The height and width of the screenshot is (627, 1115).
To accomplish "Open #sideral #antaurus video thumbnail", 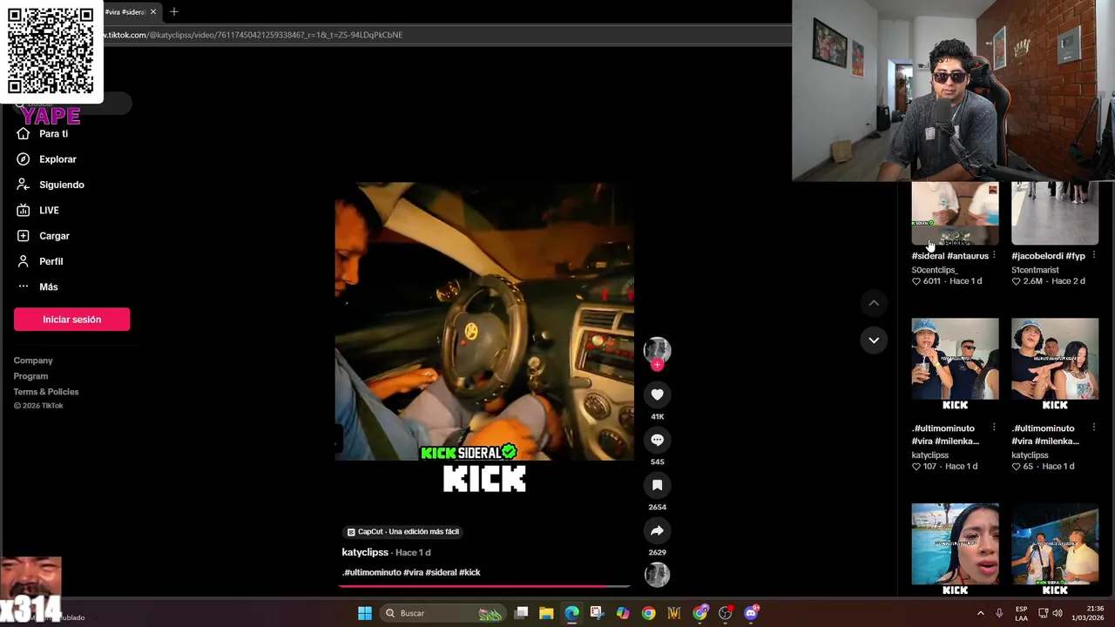I will pos(955,213).
